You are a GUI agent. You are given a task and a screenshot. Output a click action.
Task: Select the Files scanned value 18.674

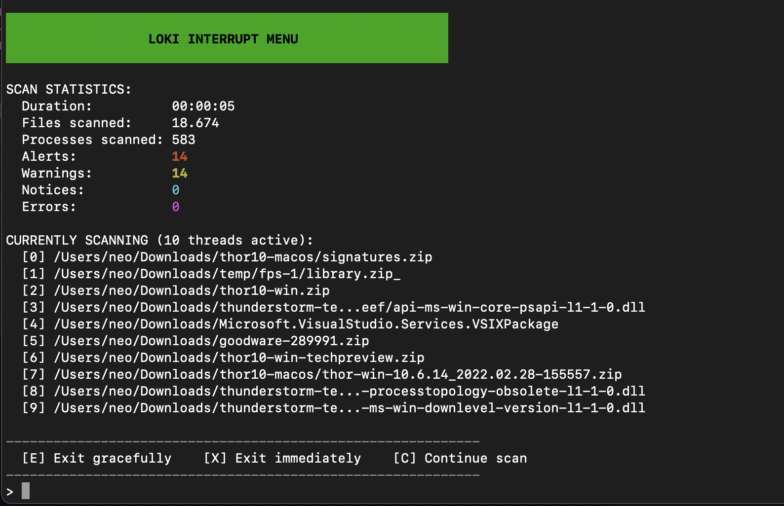tap(195, 122)
